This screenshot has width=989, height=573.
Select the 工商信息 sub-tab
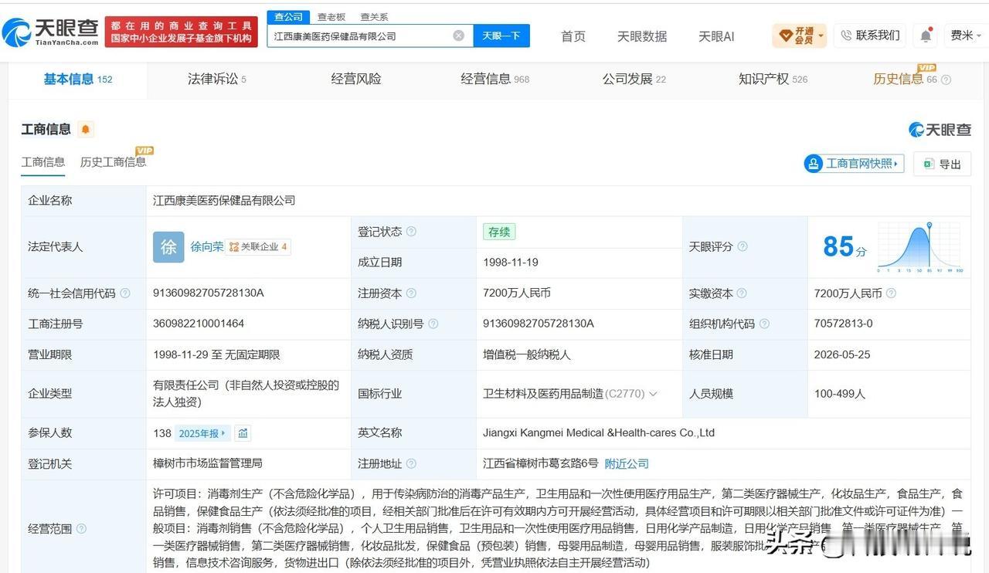[x=43, y=162]
